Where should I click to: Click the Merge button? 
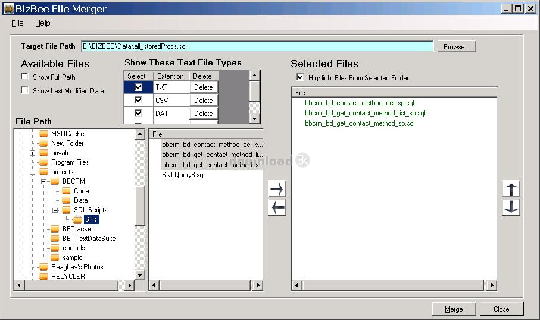454,309
